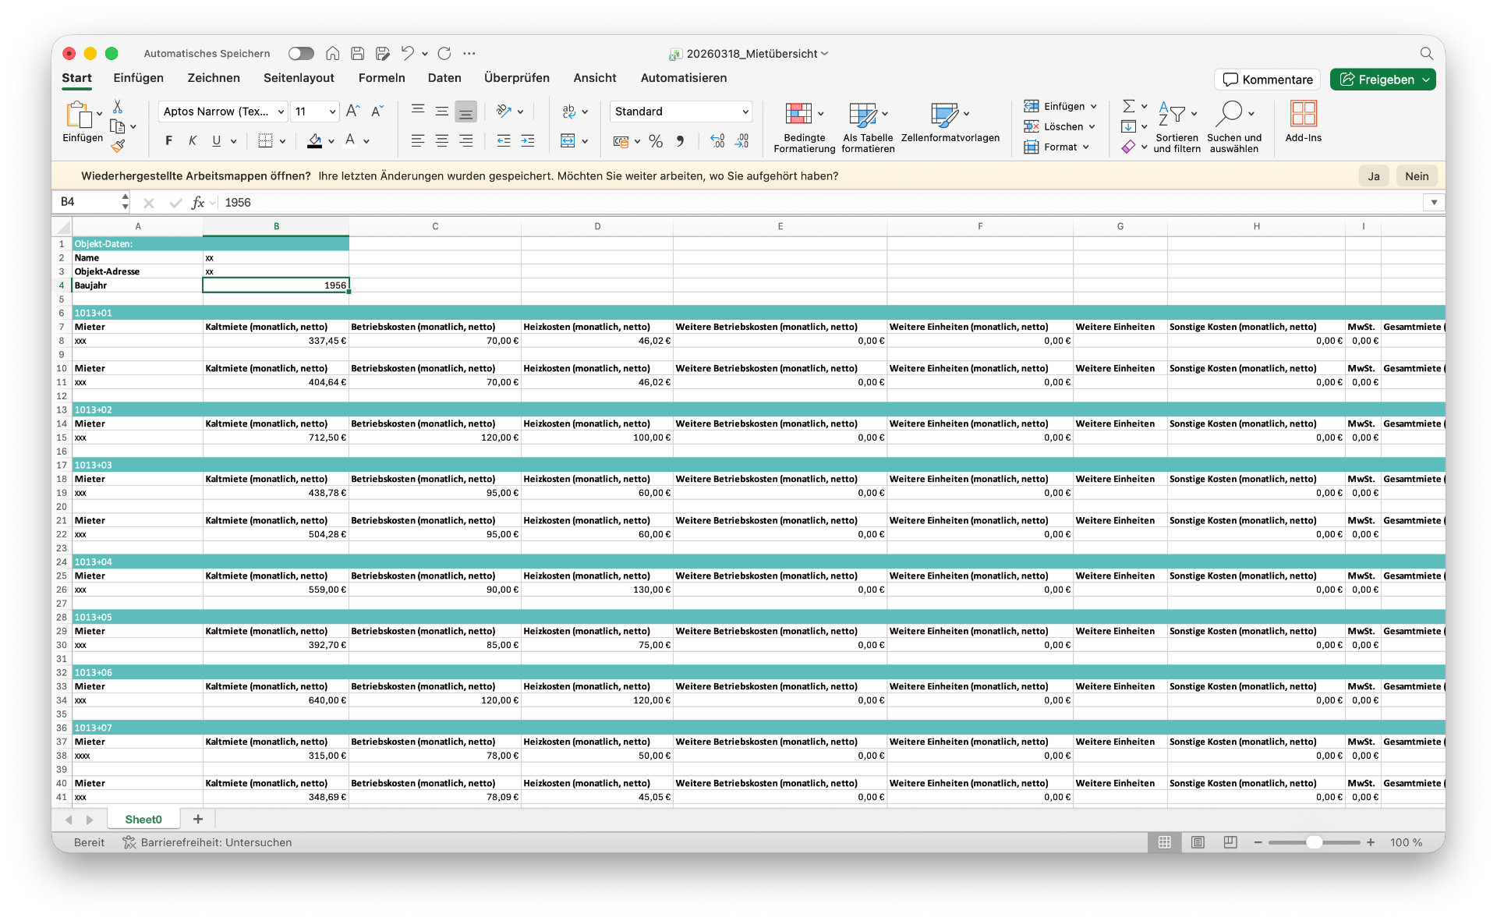The height and width of the screenshot is (921, 1497).
Task: Click the Home icon in title bar
Action: click(333, 53)
